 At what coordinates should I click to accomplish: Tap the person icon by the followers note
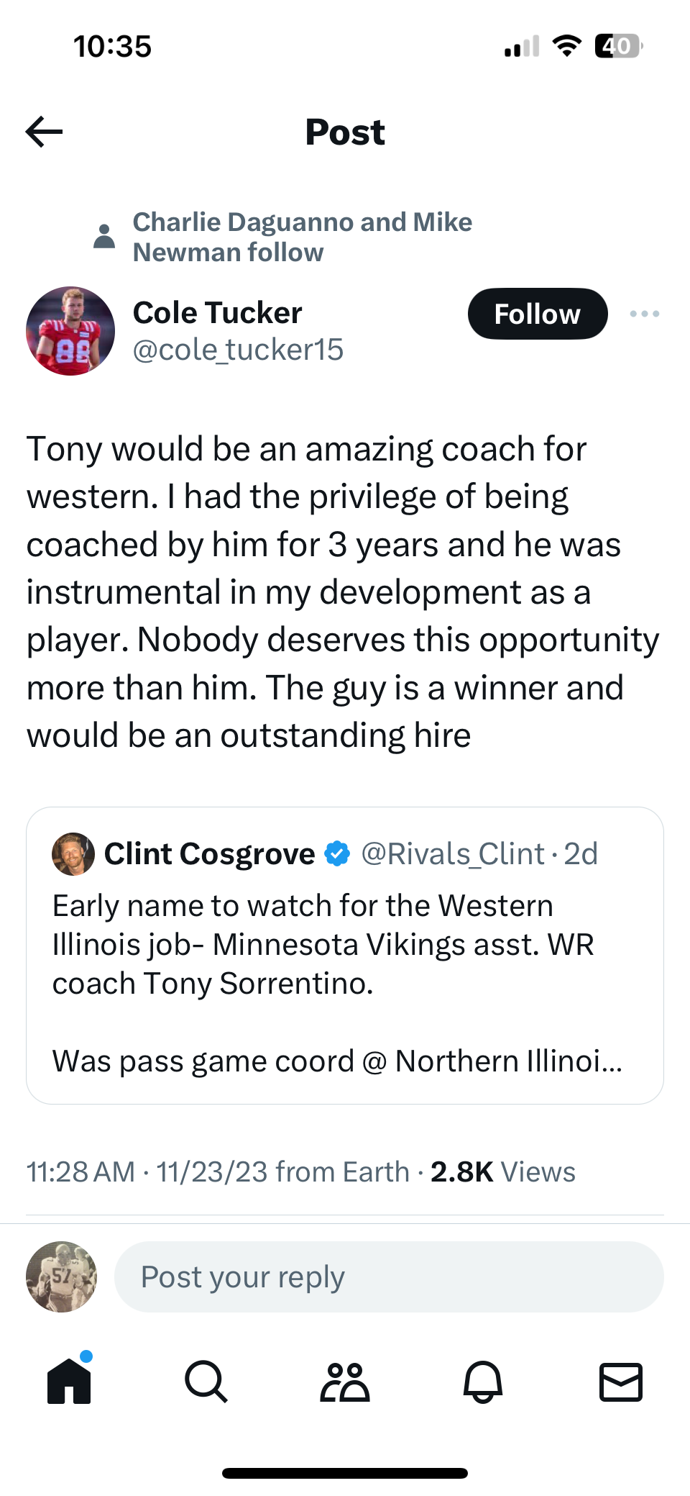point(104,237)
